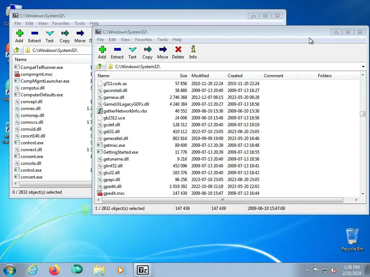Click the red Delete icon in front window
370x277 pixels.
click(x=178, y=49)
